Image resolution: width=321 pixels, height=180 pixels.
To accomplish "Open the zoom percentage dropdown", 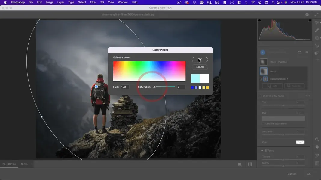I will tap(32, 164).
